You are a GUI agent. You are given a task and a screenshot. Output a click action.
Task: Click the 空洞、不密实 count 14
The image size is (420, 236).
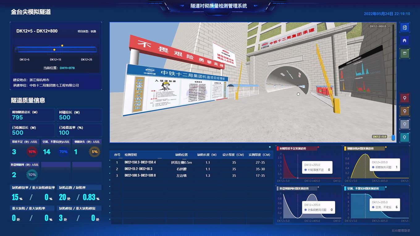[x=47, y=152]
